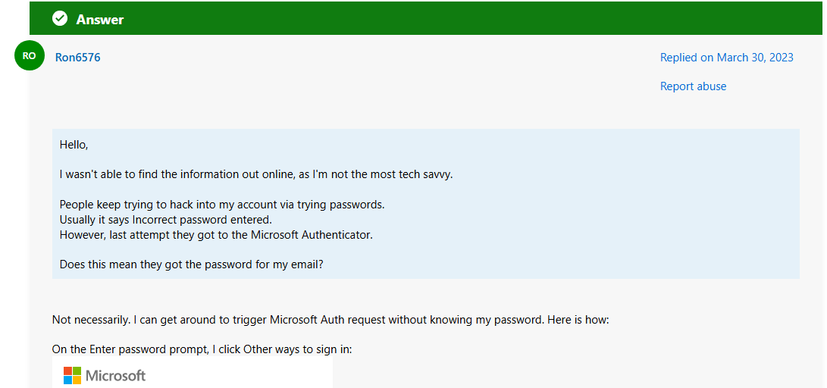Click the Microsoft four-square colored logo

(x=72, y=375)
